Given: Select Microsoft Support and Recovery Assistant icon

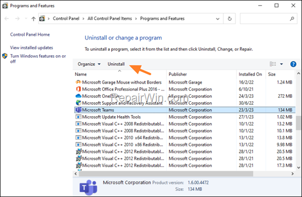Looking at the screenshot, I should coord(78,103).
